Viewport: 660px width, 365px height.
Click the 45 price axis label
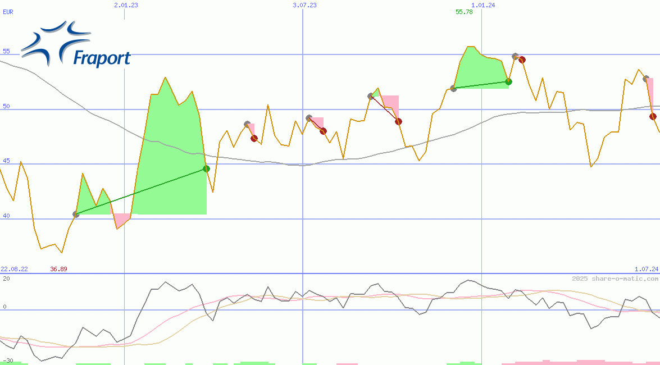click(6, 161)
